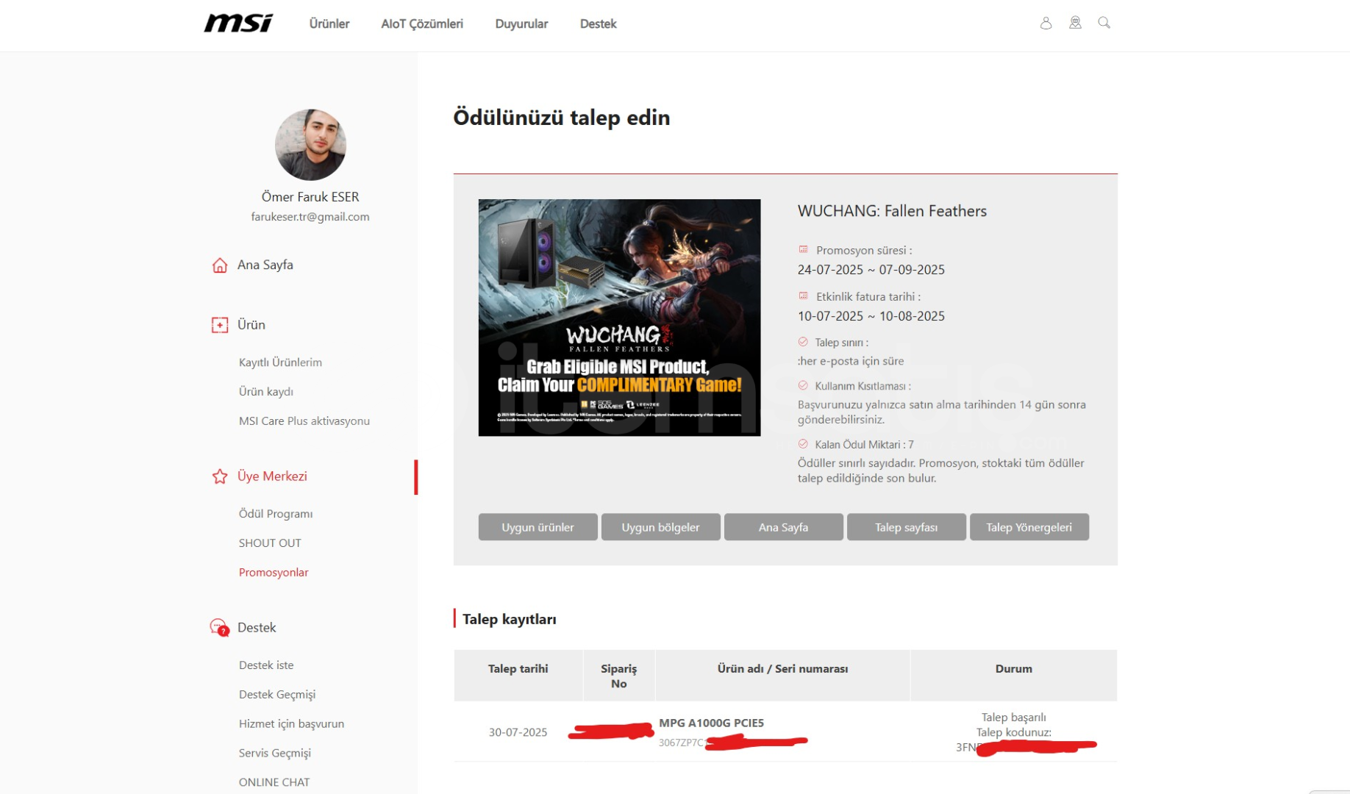Open Servis Geçmişi link
1350x794 pixels.
tap(274, 754)
